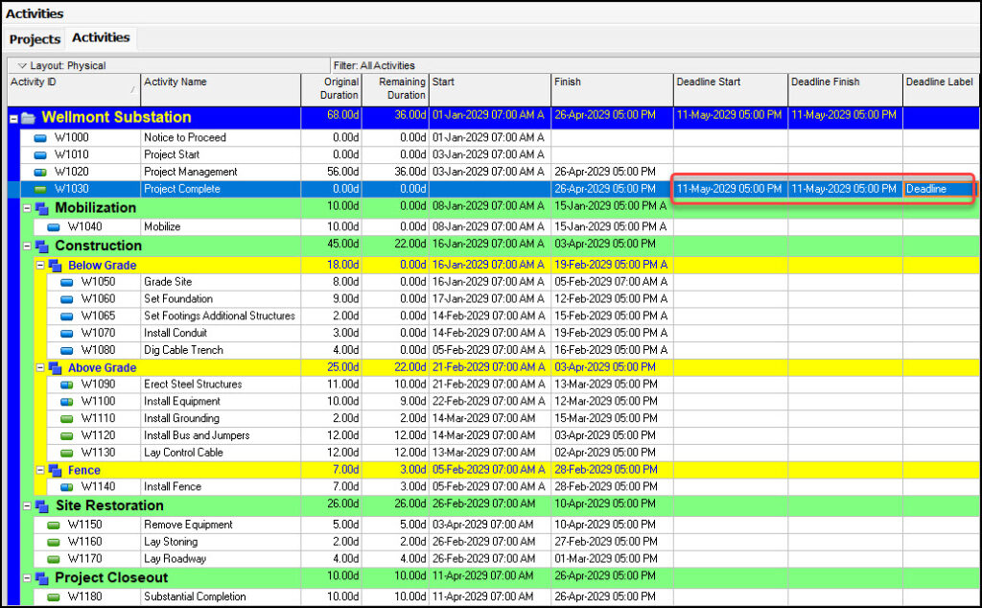Click the Finish column header
982x608 pixels.
click(x=612, y=89)
